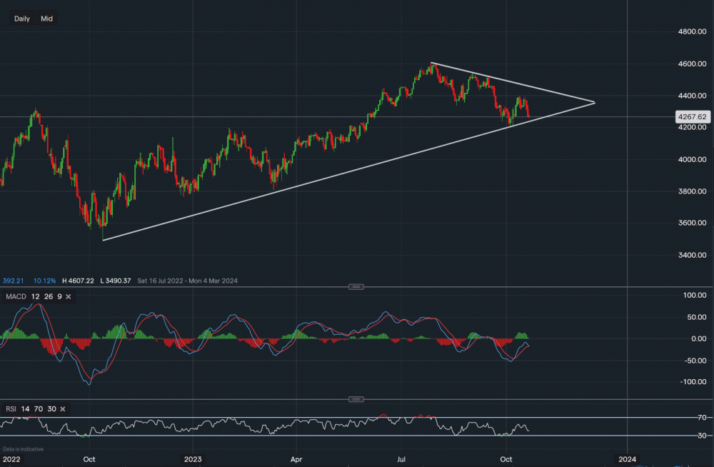This screenshot has width=714, height=467.
Task: Grab the splitter handle above the MACD pane
Action: [x=356, y=286]
